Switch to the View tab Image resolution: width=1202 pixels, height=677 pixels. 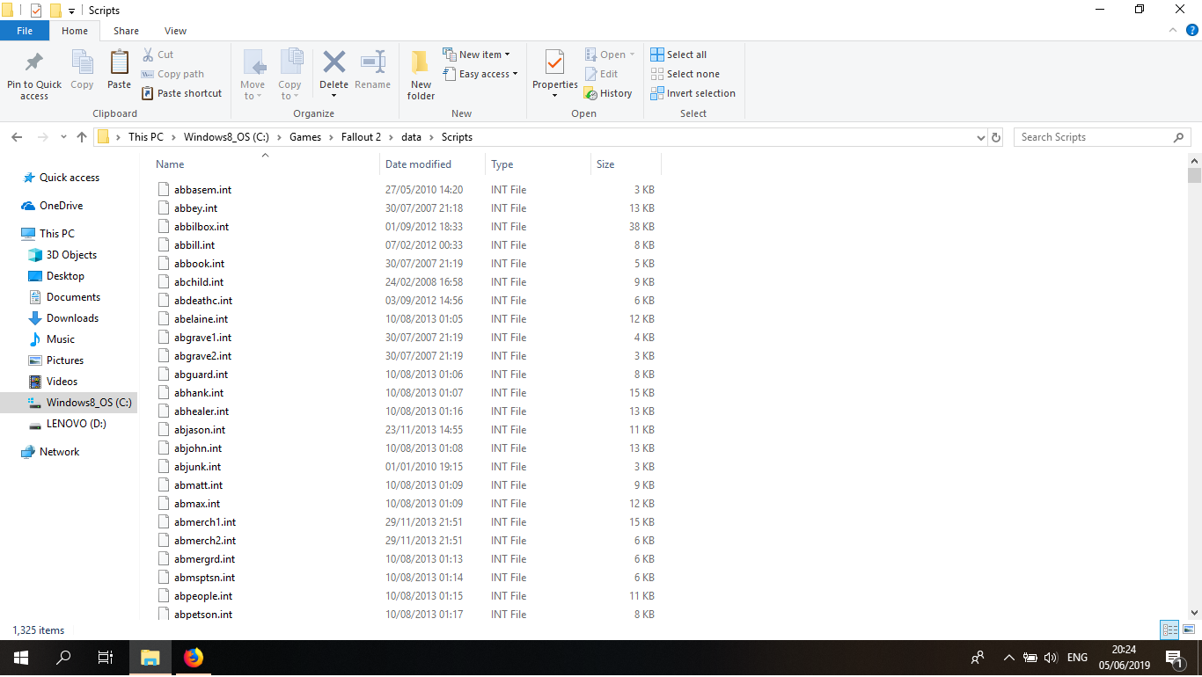pos(175,31)
